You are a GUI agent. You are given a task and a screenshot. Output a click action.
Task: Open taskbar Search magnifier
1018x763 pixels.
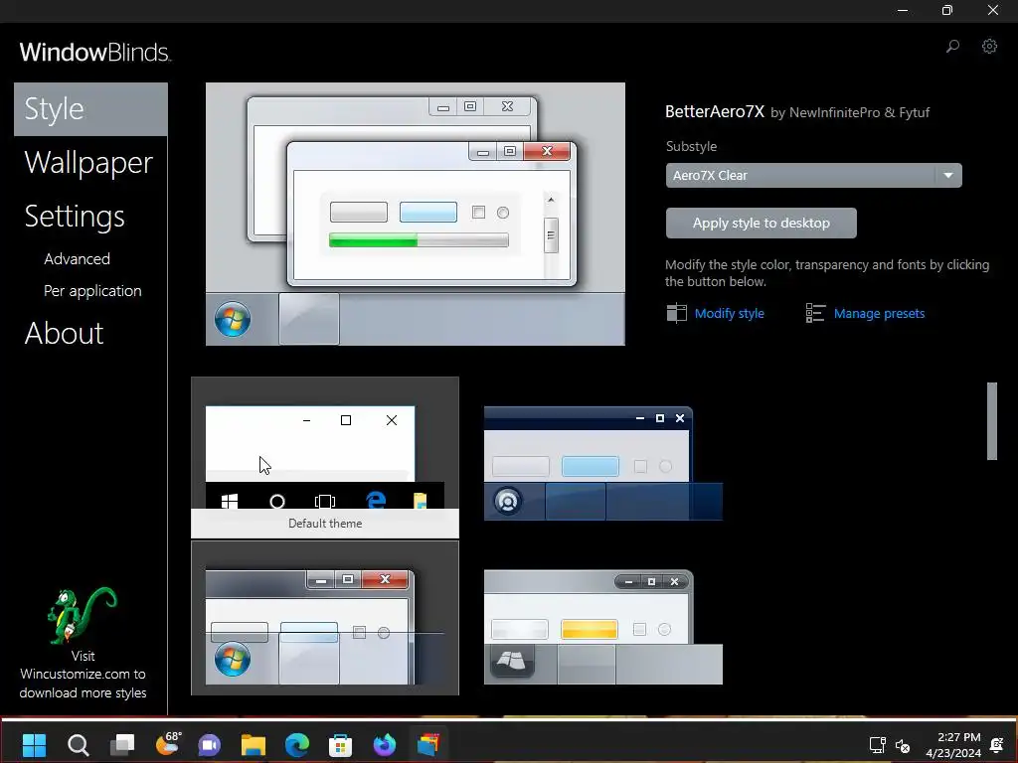pyautogui.click(x=78, y=745)
